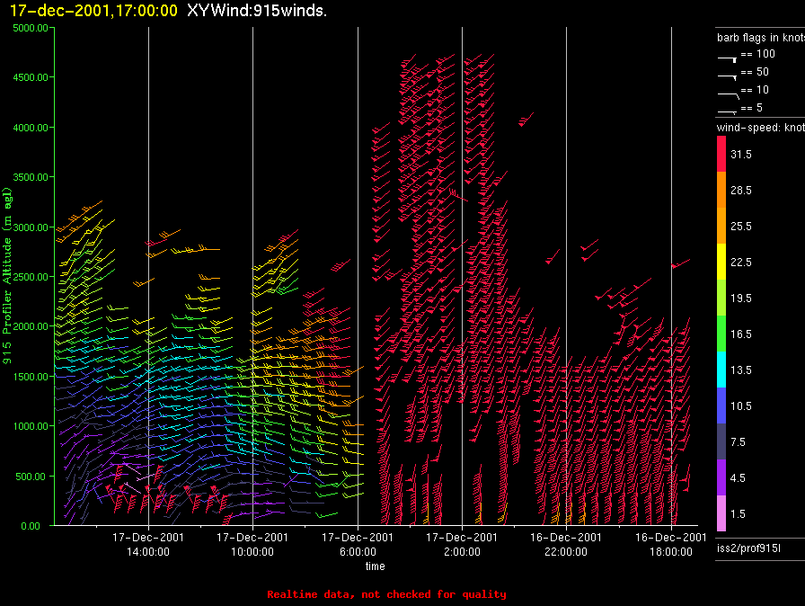
Task: Select the yellow 22.5 knots color swatch
Action: click(721, 262)
